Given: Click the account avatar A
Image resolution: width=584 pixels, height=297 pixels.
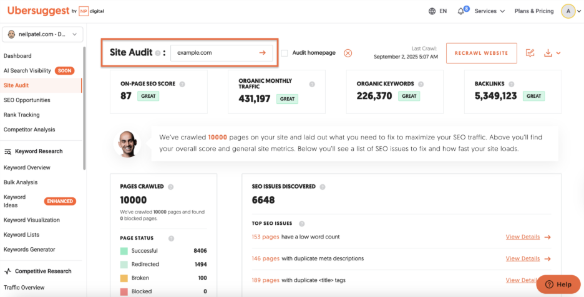Looking at the screenshot, I should click(x=568, y=11).
